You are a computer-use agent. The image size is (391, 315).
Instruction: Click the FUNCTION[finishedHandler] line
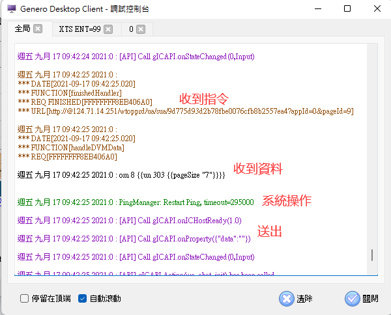(70, 93)
